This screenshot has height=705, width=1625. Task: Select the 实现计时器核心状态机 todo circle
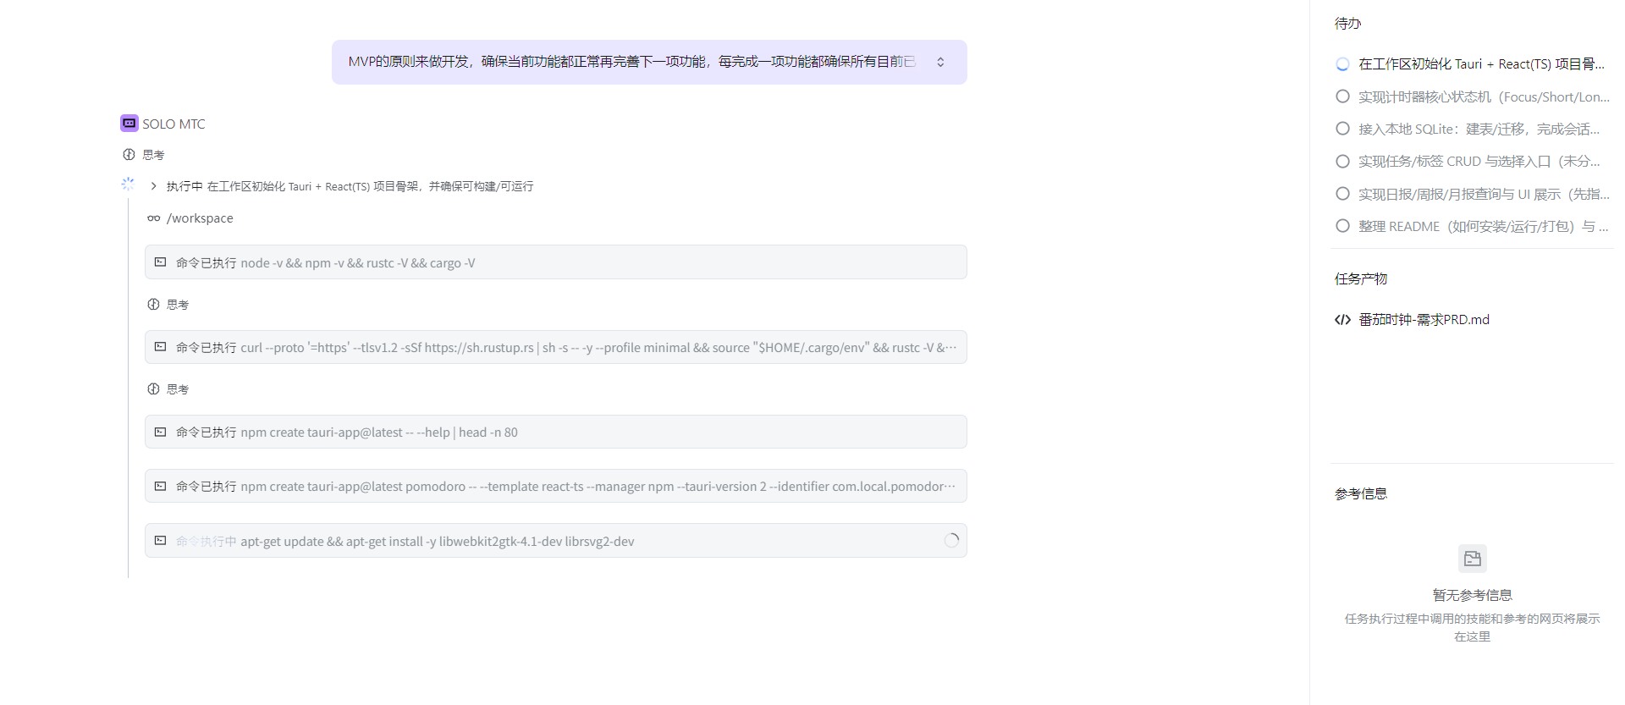(x=1342, y=96)
